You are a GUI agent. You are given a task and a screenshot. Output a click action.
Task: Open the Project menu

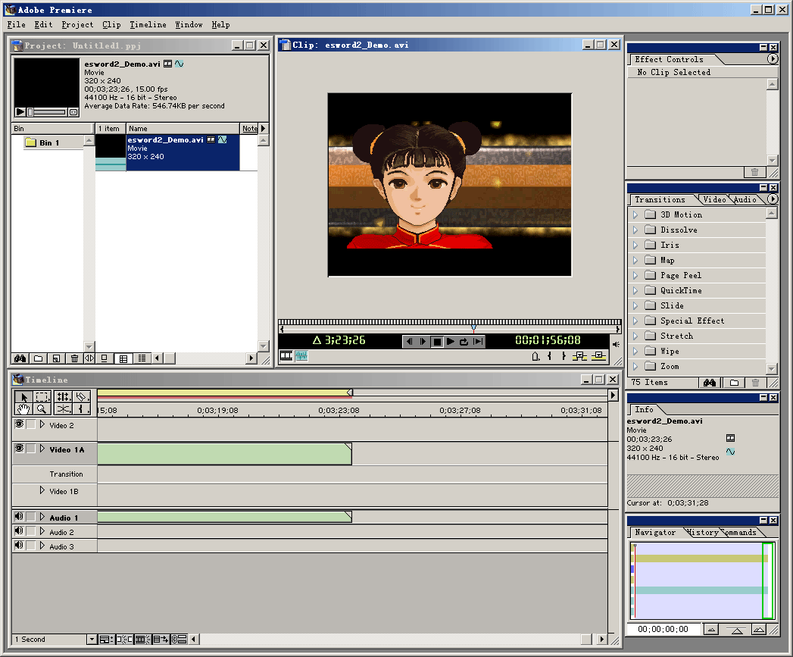(77, 24)
